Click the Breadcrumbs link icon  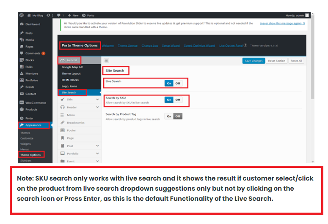pos(62,122)
